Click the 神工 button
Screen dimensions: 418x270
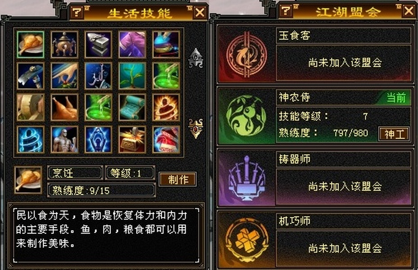394,134
